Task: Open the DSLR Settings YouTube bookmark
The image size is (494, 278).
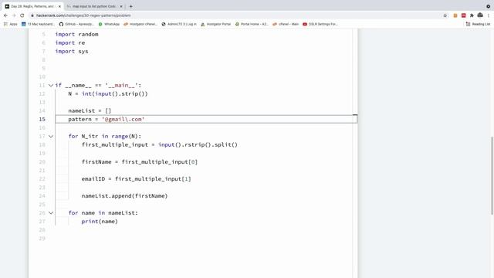Action: tap(320, 24)
